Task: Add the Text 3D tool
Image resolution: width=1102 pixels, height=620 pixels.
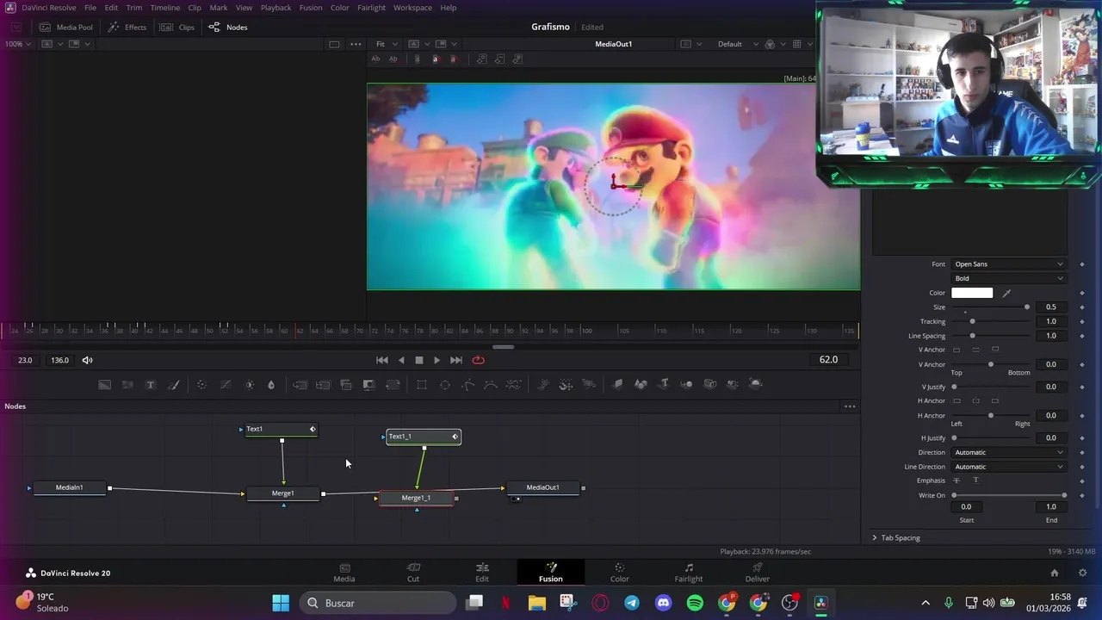Action: tap(664, 384)
